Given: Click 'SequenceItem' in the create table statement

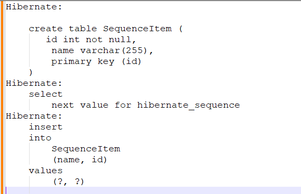Looking at the screenshot, I should click(x=137, y=29).
